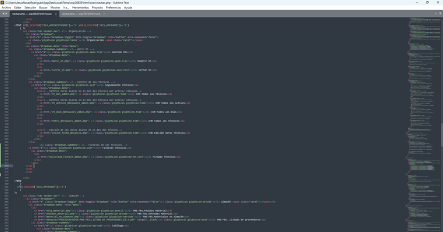Open the Editar menu
Viewport: 443px width, 232px height.
(17, 8)
